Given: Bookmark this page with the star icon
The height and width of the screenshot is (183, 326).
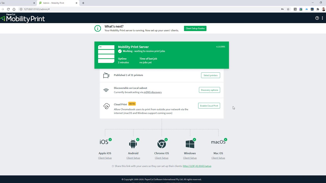Looking at the screenshot, I should click(x=288, y=9).
